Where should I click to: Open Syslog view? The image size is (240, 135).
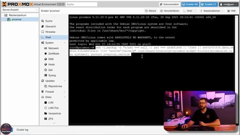(x=52, y=75)
